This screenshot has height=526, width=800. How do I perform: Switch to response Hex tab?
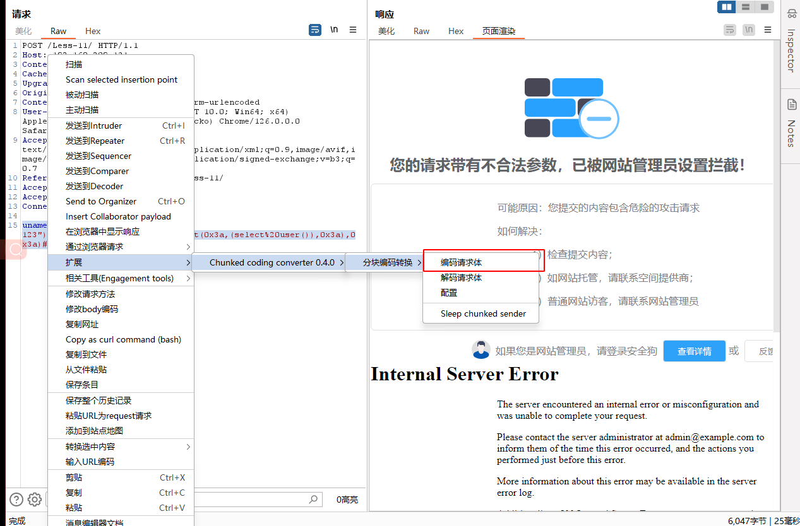coord(456,31)
